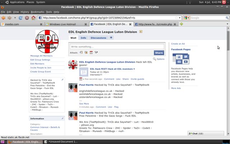This screenshot has height=144, width=230.
Task: Click the Firefox back arrow button
Action: pos(4,18)
